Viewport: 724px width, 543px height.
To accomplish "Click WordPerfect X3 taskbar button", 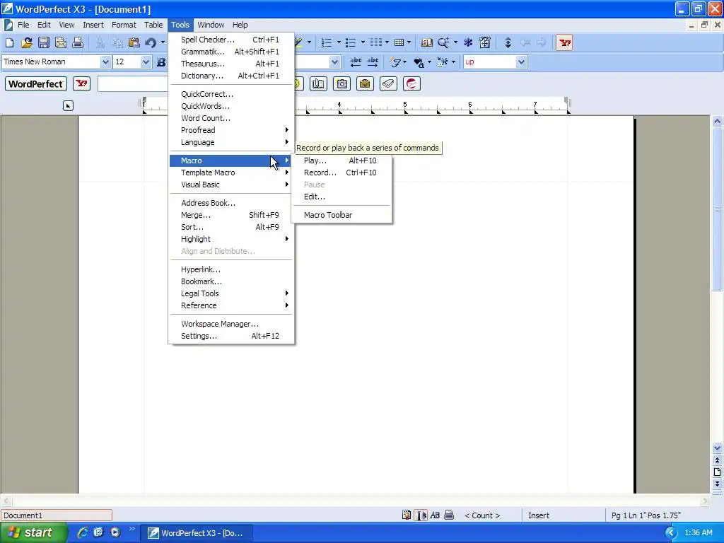I will pos(197,533).
